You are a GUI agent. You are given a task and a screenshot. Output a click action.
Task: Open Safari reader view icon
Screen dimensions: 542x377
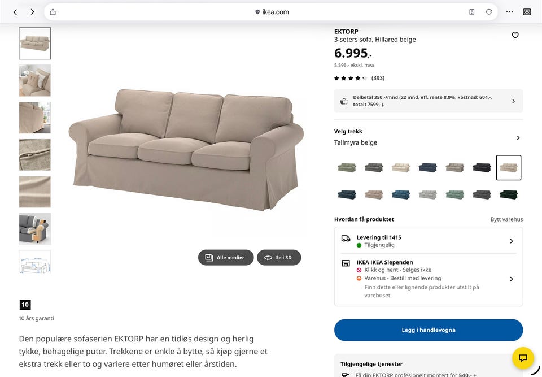coord(472,12)
